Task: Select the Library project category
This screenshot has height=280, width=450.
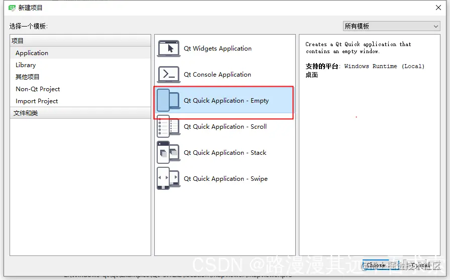Action: tap(80, 65)
